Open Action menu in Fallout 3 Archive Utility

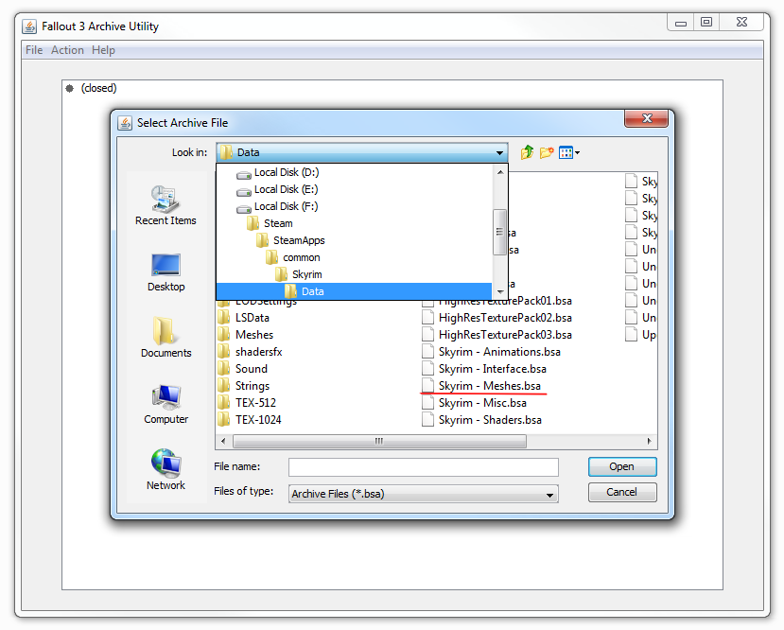click(x=67, y=50)
